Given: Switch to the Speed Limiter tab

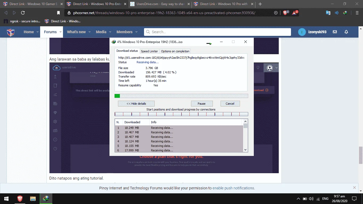Looking at the screenshot, I should click(149, 51).
